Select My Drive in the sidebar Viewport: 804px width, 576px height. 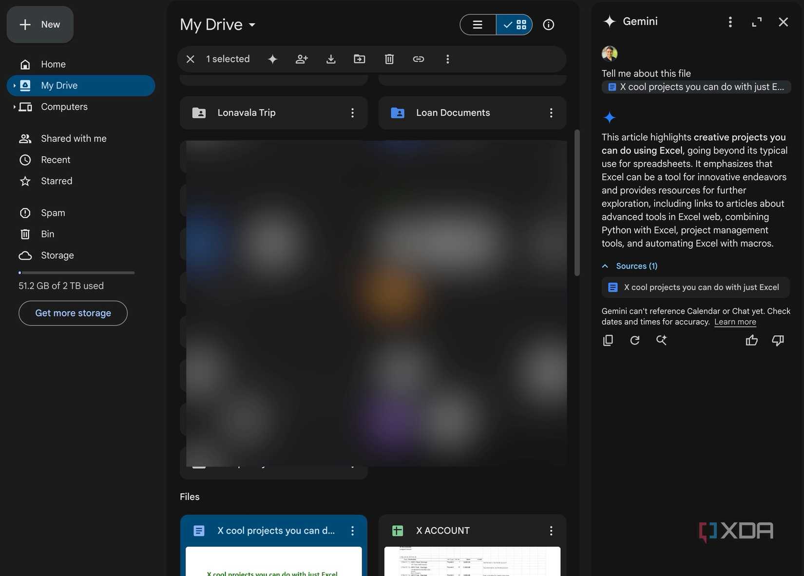pyautogui.click(x=81, y=85)
